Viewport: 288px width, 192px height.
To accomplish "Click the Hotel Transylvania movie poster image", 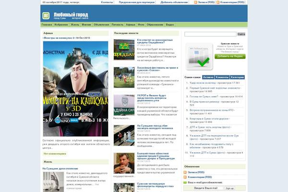I will coord(76,89).
